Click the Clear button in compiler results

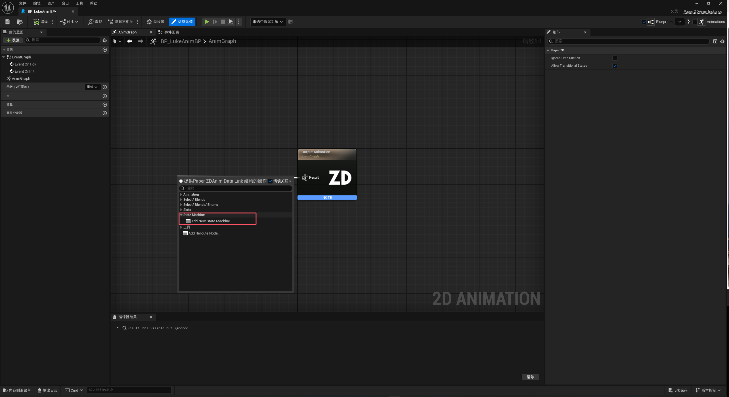pyautogui.click(x=530, y=377)
